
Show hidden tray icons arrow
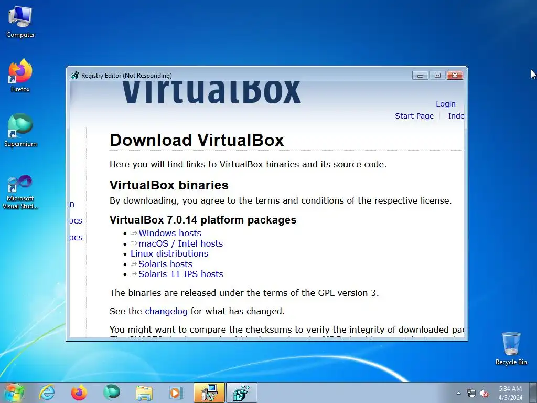click(x=458, y=393)
